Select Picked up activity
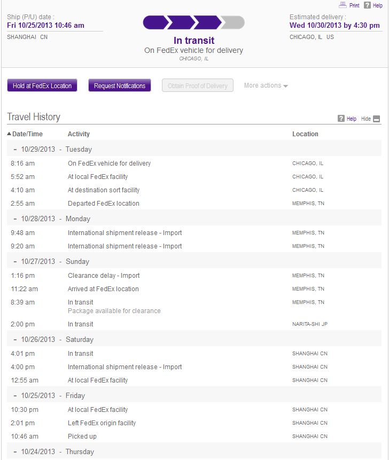Image resolution: width=389 pixels, height=460 pixels. pyautogui.click(x=82, y=436)
